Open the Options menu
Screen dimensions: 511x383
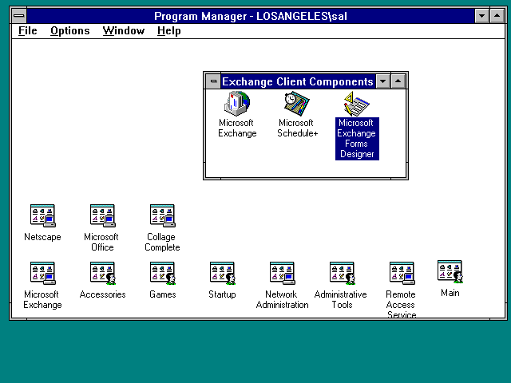[x=70, y=30]
